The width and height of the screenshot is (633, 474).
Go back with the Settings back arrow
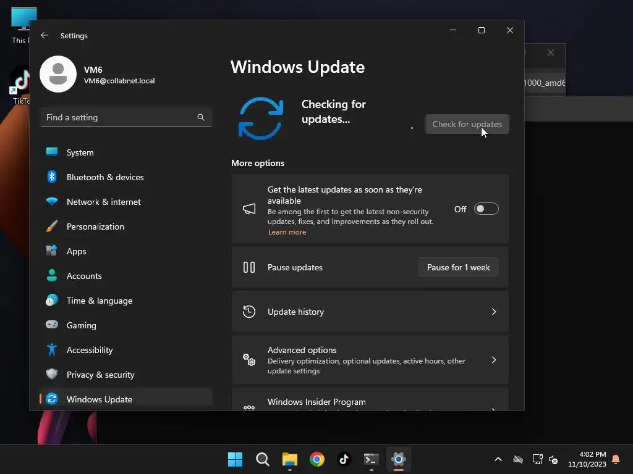(45, 35)
